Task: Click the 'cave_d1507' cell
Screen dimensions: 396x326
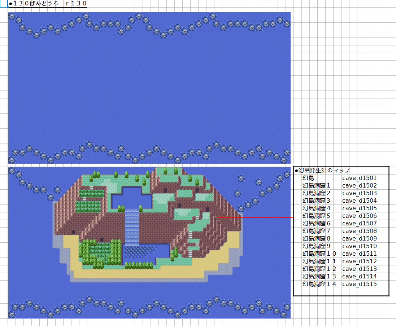Action: [x=360, y=223]
